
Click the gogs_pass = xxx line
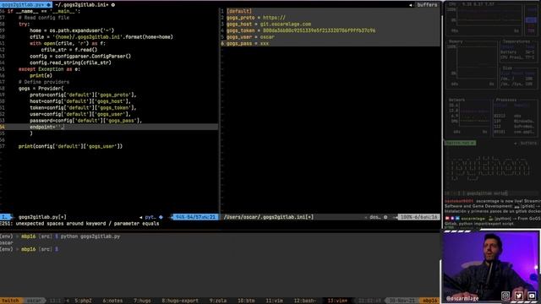click(248, 43)
